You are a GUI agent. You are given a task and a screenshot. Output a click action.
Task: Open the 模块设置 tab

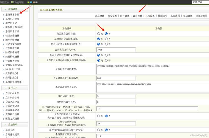tap(188, 16)
